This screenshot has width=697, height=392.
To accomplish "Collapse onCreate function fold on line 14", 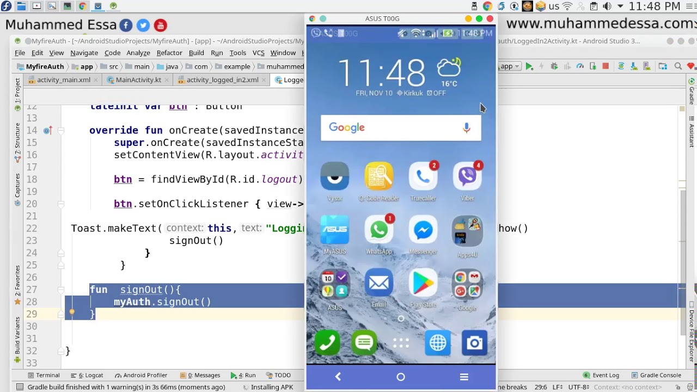I will pyautogui.click(x=61, y=131).
